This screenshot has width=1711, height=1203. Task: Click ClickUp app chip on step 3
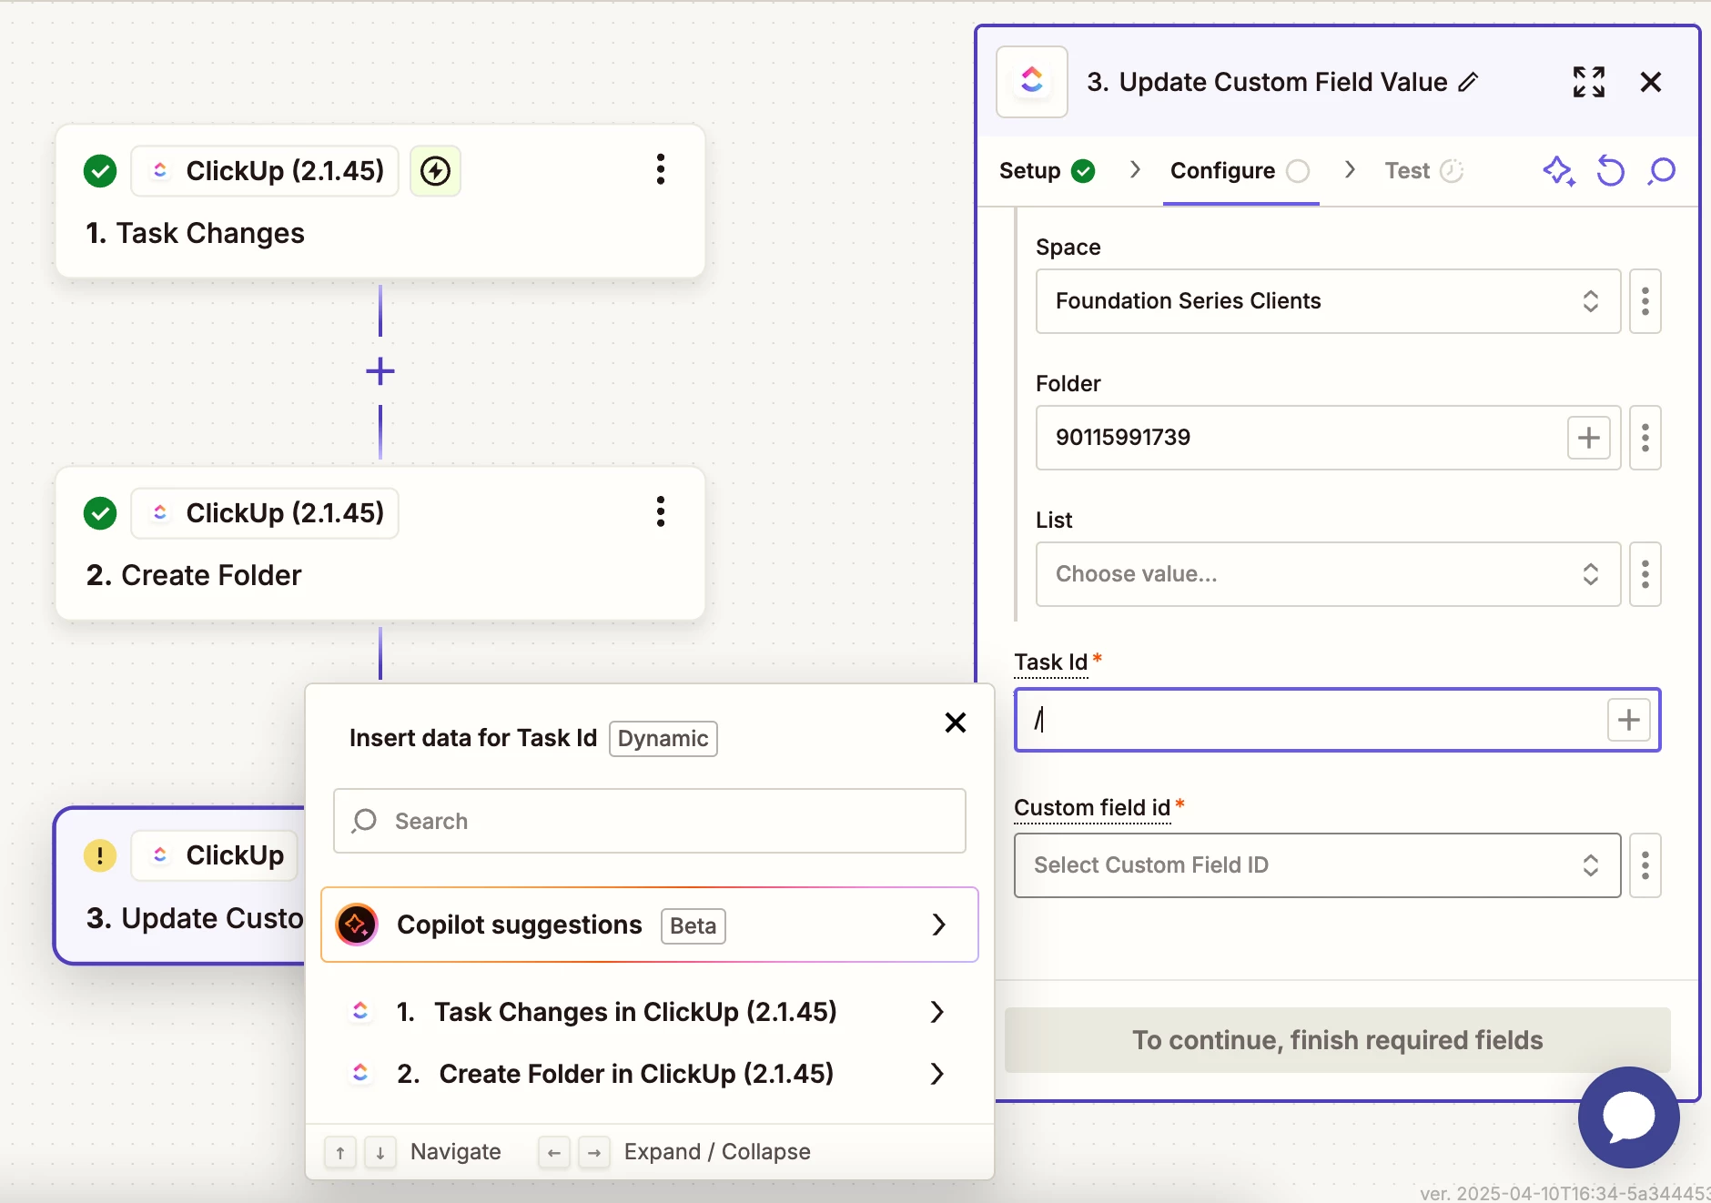click(215, 855)
